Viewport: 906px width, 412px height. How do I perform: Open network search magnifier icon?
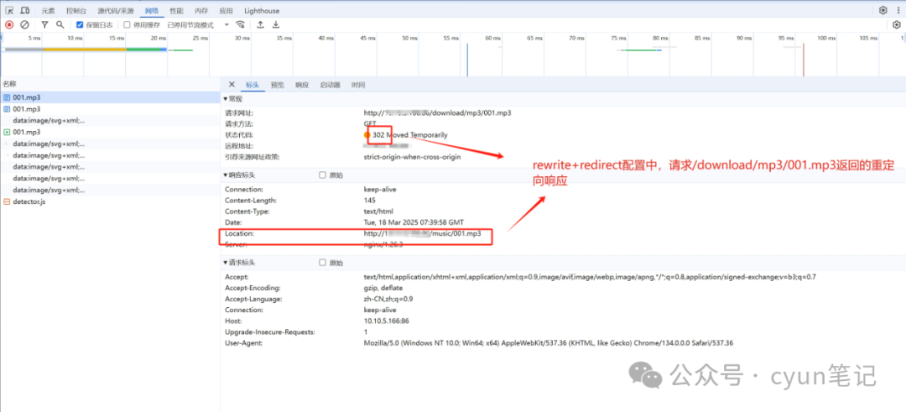(60, 25)
